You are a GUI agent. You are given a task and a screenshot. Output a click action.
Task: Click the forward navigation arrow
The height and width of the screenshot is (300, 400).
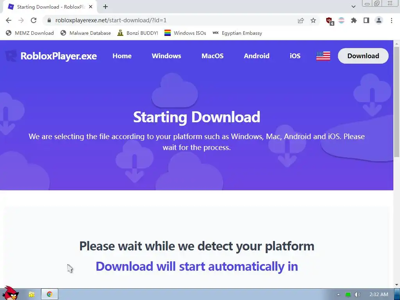click(21, 20)
